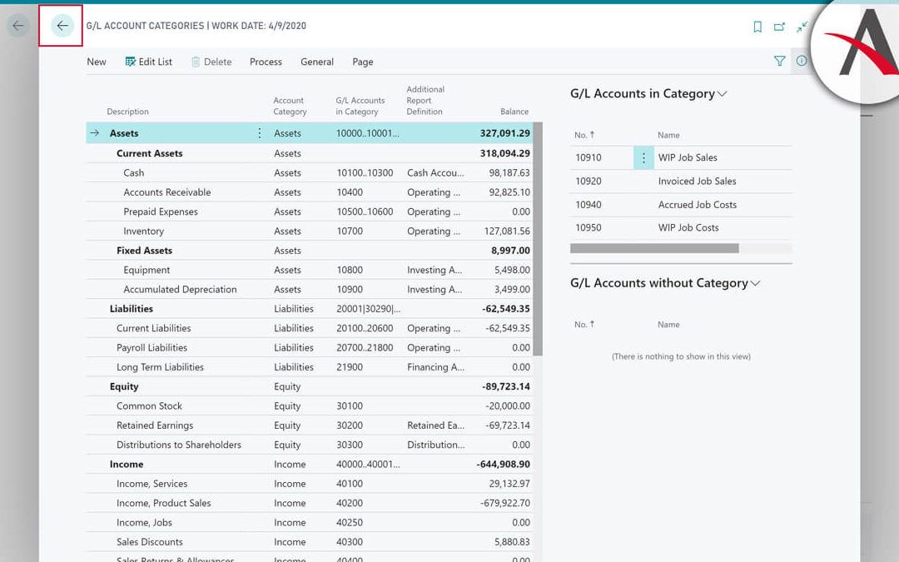Screen dimensions: 899x562
Task: Open page in new window icon
Action: click(779, 27)
